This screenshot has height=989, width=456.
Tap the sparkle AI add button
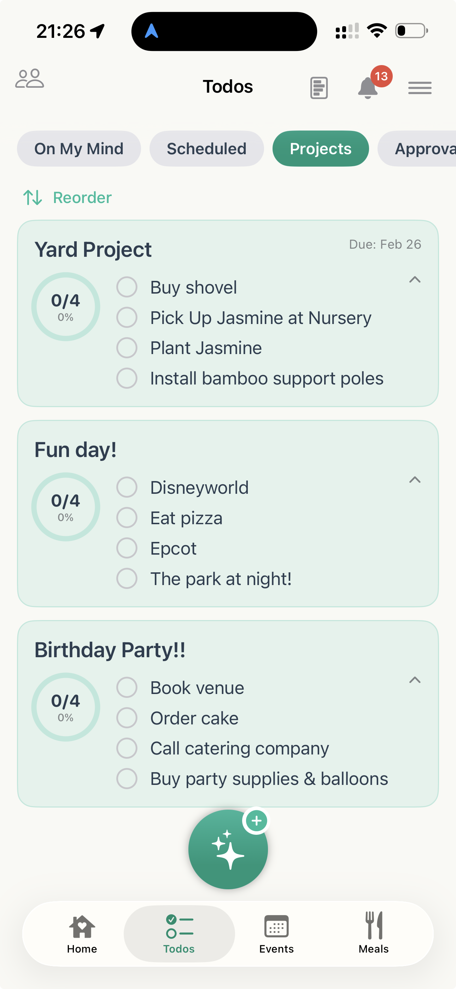tap(228, 849)
